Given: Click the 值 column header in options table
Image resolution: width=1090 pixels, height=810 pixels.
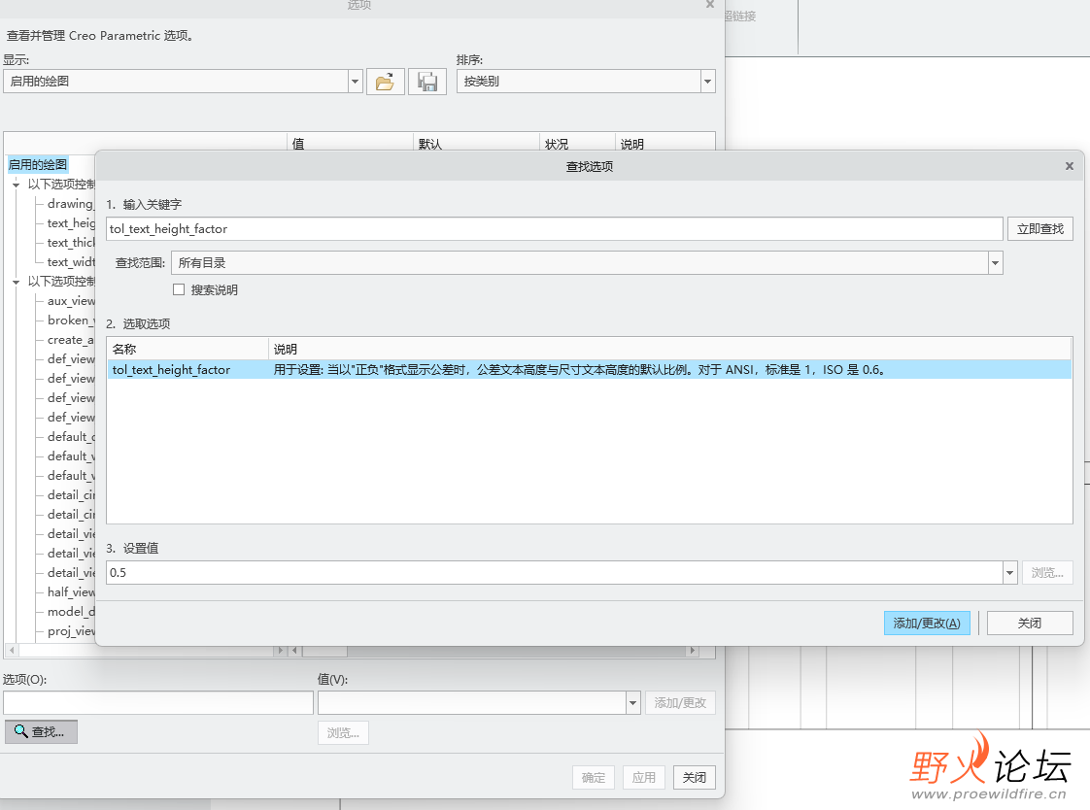Looking at the screenshot, I should 351,143.
